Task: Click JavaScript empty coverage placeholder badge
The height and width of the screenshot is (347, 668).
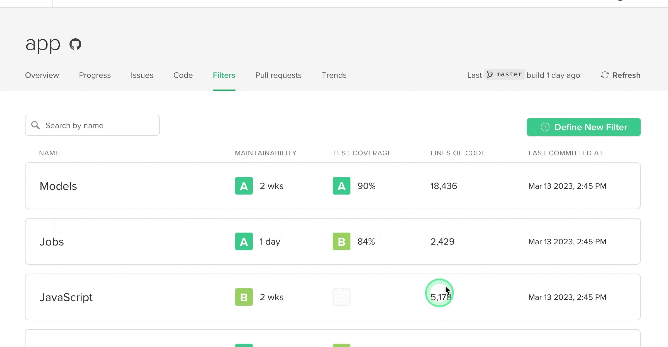Action: point(341,297)
